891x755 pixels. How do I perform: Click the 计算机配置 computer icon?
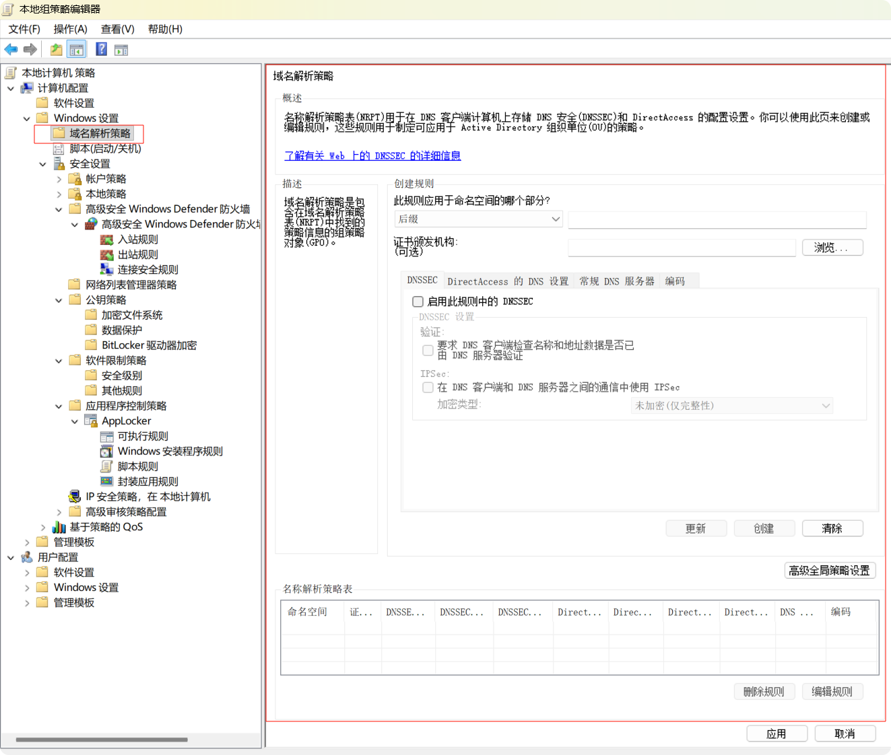[26, 88]
